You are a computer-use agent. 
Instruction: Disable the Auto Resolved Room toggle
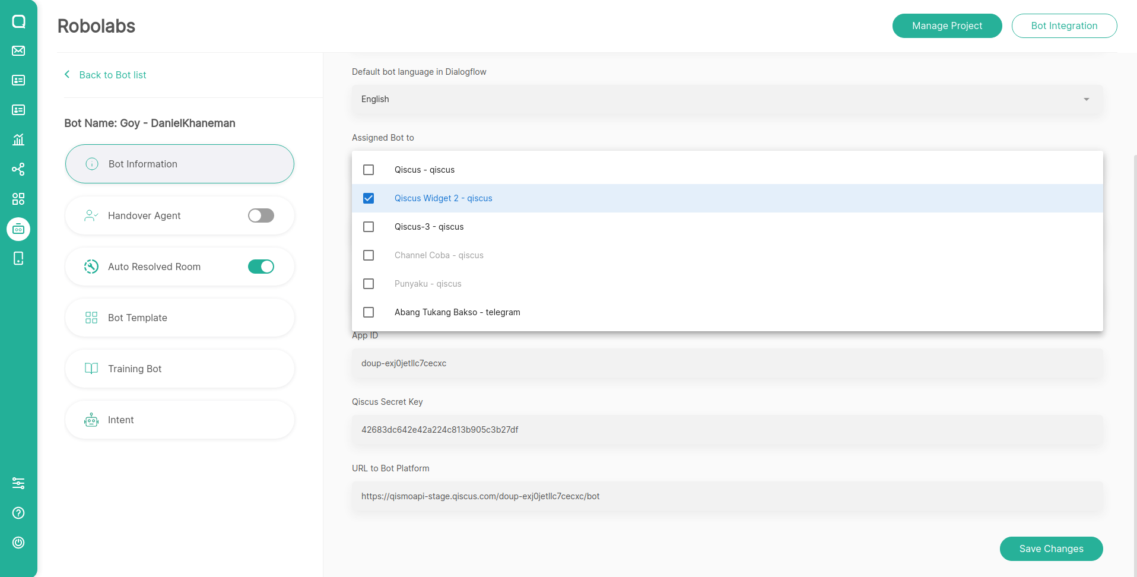pyautogui.click(x=261, y=267)
